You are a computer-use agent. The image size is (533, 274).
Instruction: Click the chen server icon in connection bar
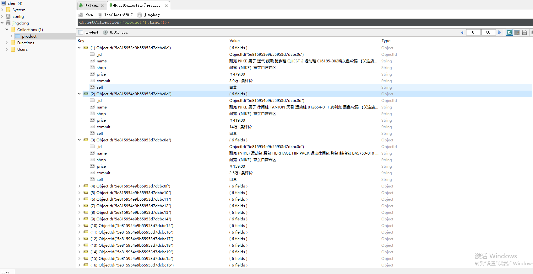(x=81, y=15)
